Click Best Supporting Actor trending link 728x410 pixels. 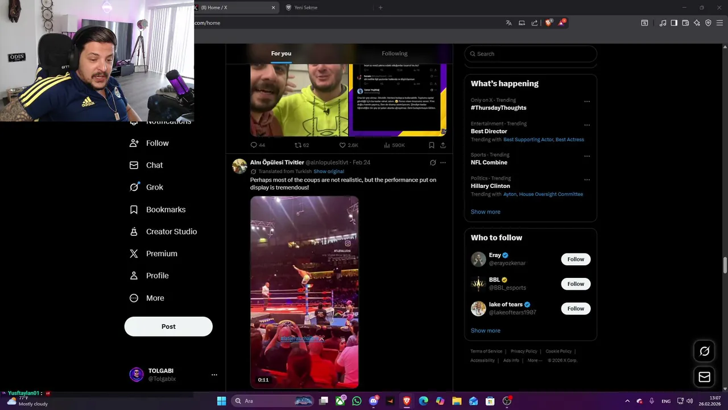pyautogui.click(x=528, y=140)
